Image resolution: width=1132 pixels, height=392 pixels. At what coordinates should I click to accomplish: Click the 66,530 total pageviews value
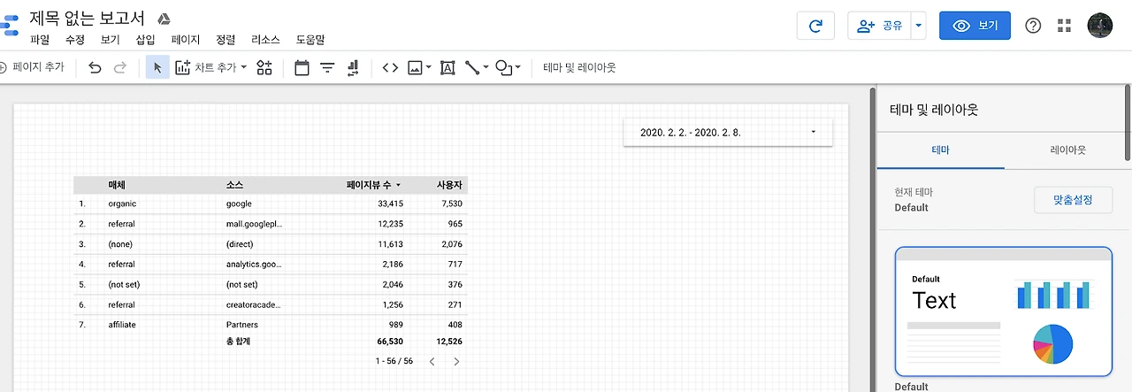pos(390,341)
